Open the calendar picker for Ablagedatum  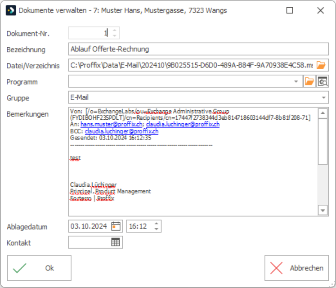point(116,226)
